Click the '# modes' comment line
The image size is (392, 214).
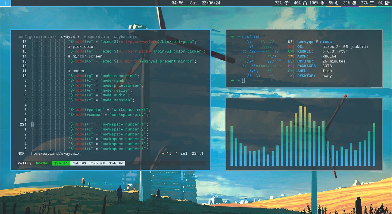76,71
